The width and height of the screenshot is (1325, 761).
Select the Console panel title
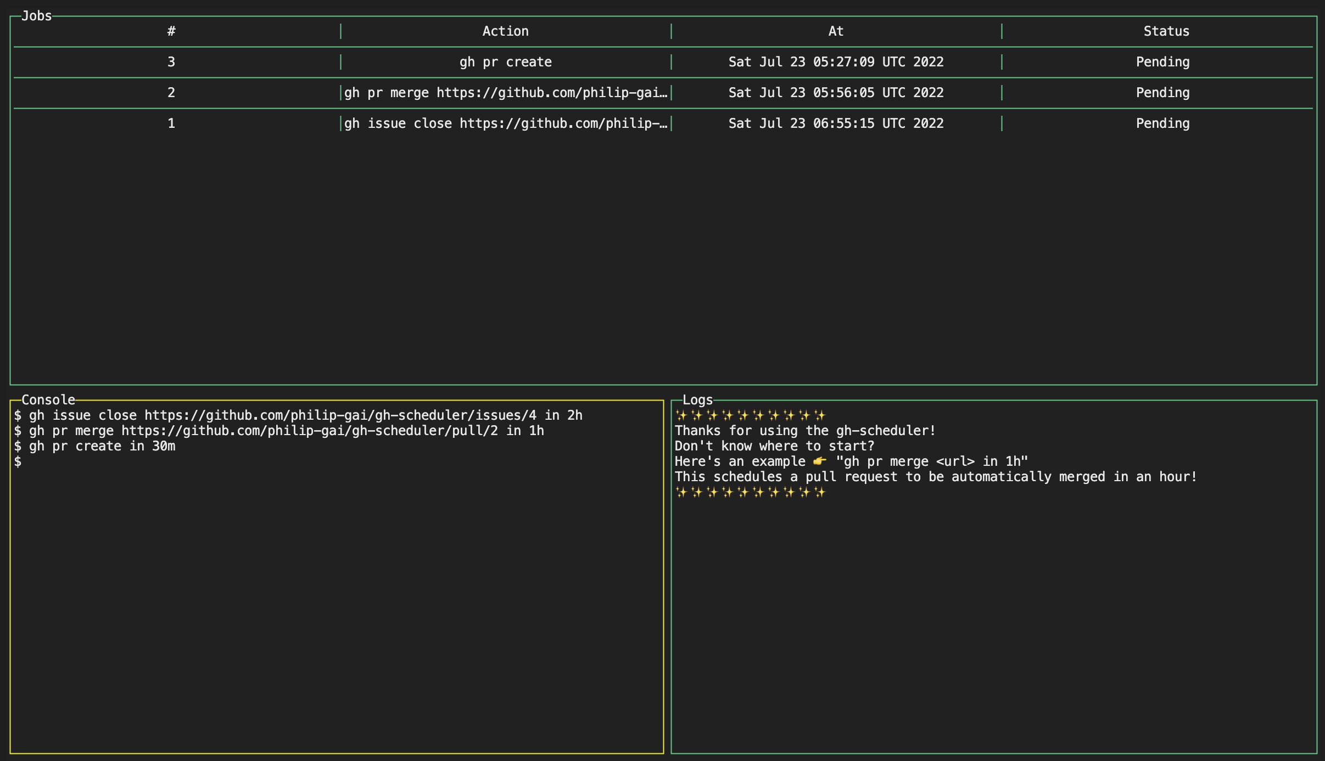click(48, 399)
